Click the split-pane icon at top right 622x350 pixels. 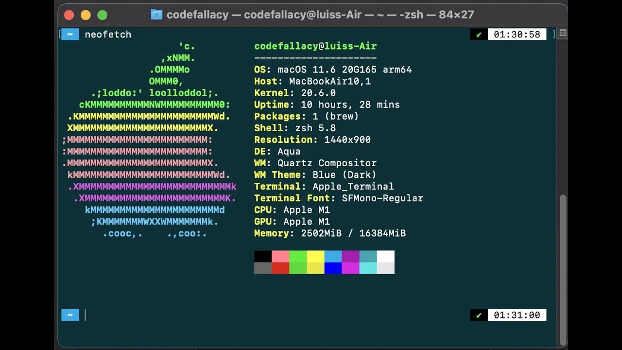tap(562, 33)
